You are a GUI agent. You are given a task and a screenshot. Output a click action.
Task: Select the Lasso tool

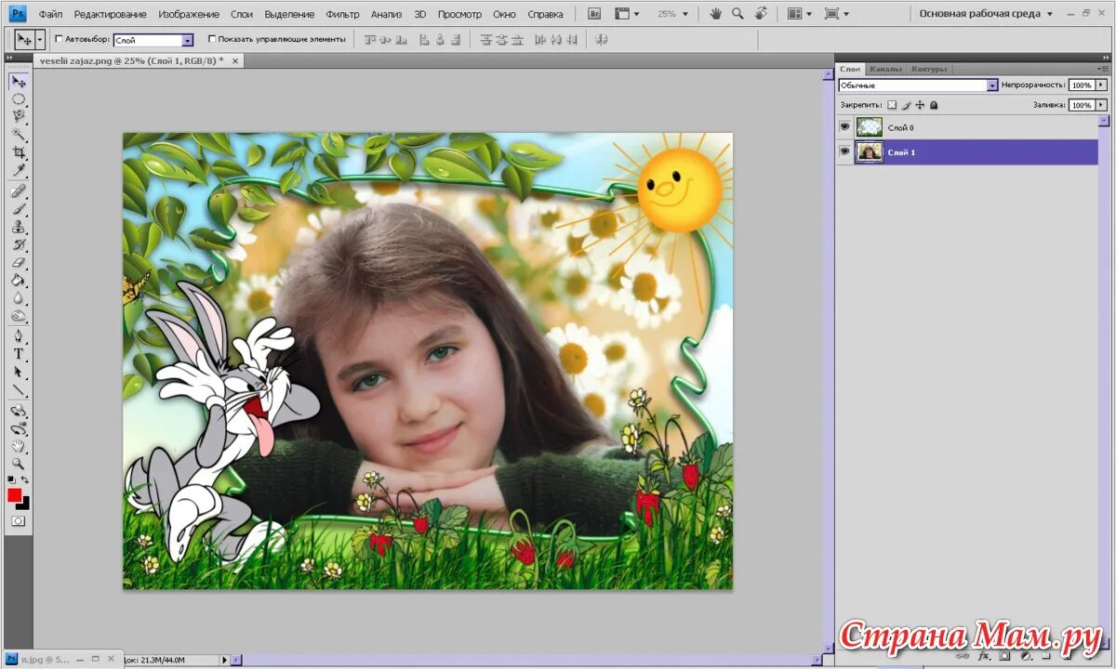pos(18,117)
